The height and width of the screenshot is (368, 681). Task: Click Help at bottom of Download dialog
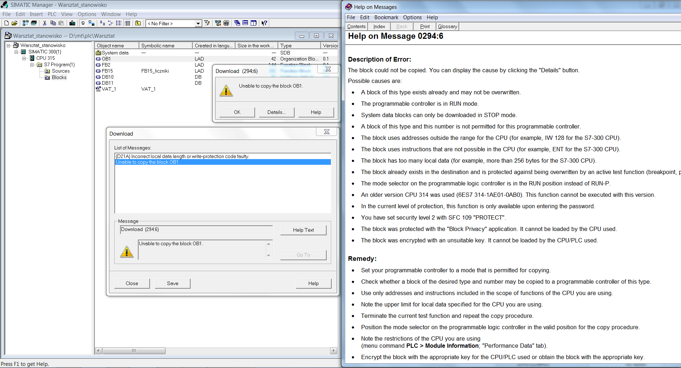coord(313,283)
